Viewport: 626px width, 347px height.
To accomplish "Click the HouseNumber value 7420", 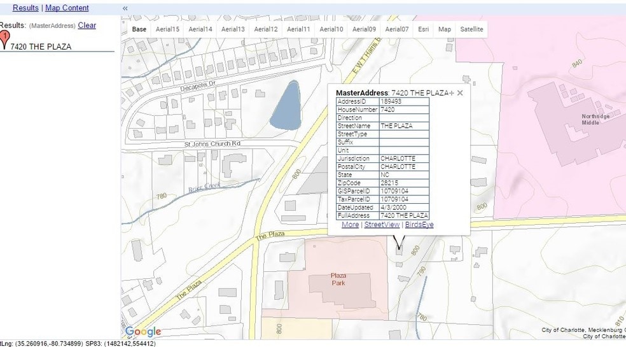I will [387, 110].
